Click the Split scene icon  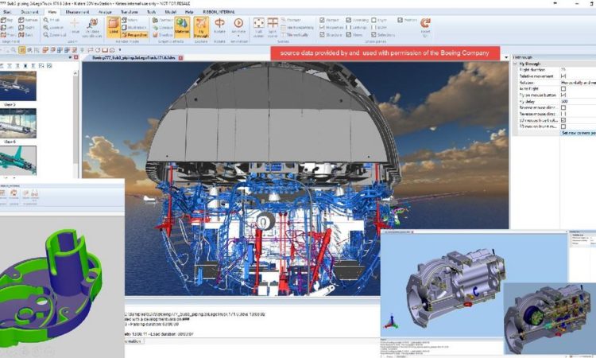pyautogui.click(x=273, y=23)
